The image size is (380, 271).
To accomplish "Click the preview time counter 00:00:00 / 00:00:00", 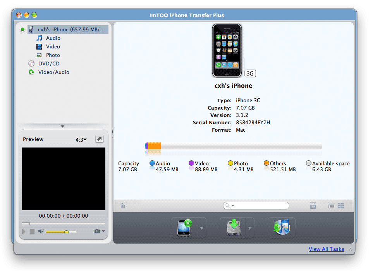I will point(64,216).
